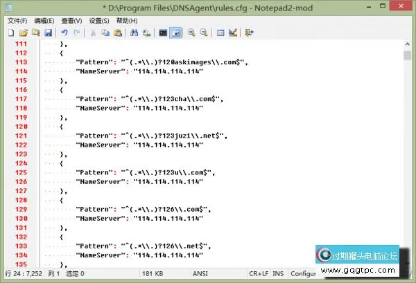Maximize the Notepad2-mod window
This screenshot has height=283, width=416.
pyautogui.click(x=382, y=6)
